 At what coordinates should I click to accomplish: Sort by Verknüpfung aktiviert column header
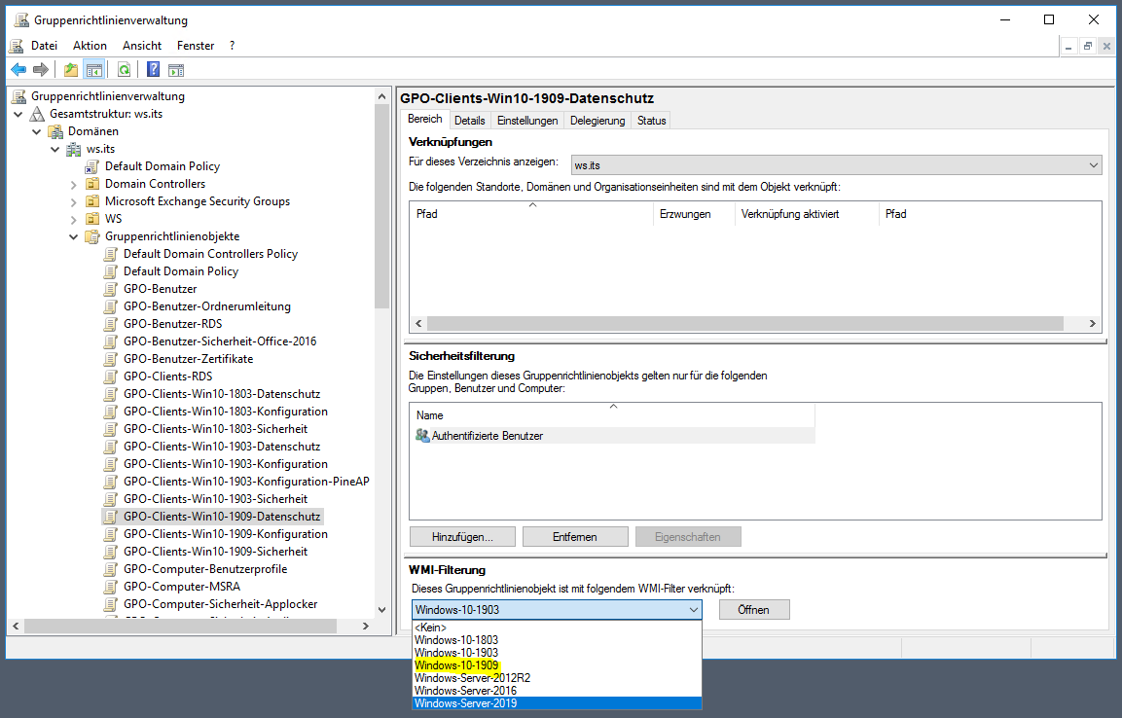[807, 214]
